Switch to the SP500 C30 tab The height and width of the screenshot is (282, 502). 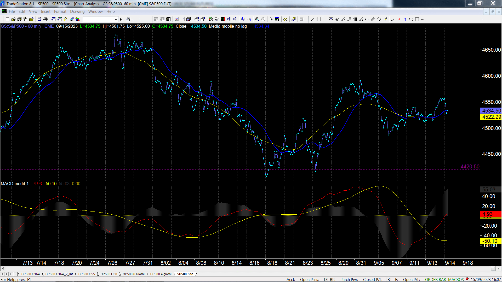109,274
